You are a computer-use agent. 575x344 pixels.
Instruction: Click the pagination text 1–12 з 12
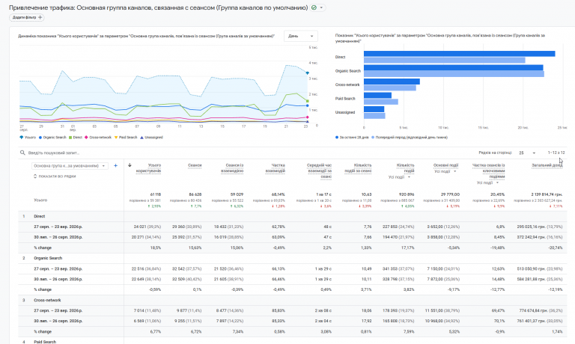click(x=556, y=153)
